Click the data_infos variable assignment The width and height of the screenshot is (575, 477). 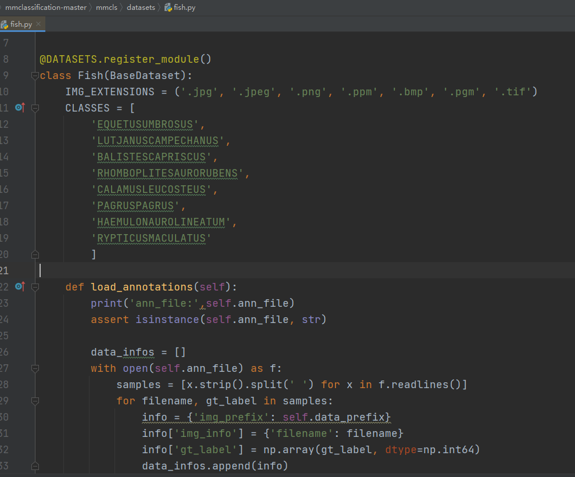pyautogui.click(x=123, y=352)
